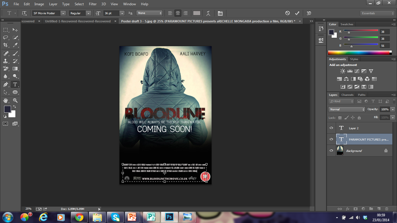Screen dimensions: 397x223
Task: Select the Crop tool
Action: click(5, 44)
